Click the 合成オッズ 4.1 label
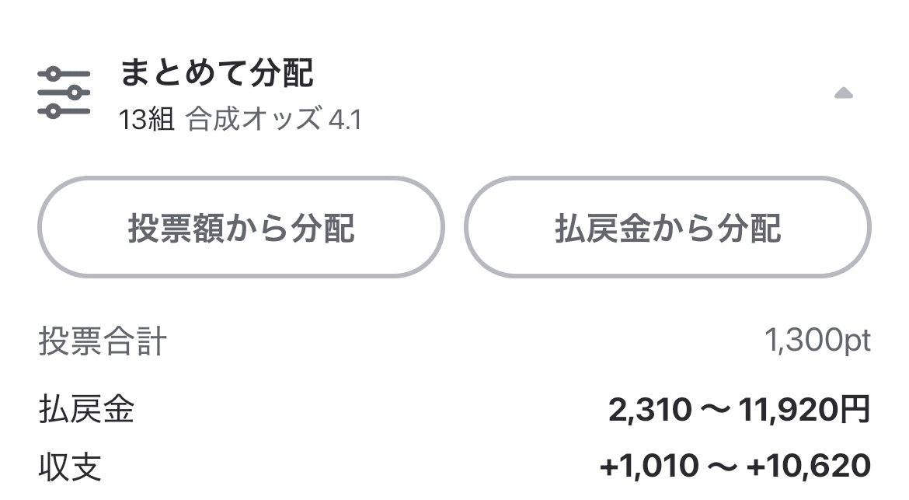 [273, 119]
